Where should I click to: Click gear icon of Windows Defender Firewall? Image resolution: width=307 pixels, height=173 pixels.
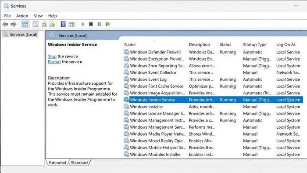click(x=126, y=52)
